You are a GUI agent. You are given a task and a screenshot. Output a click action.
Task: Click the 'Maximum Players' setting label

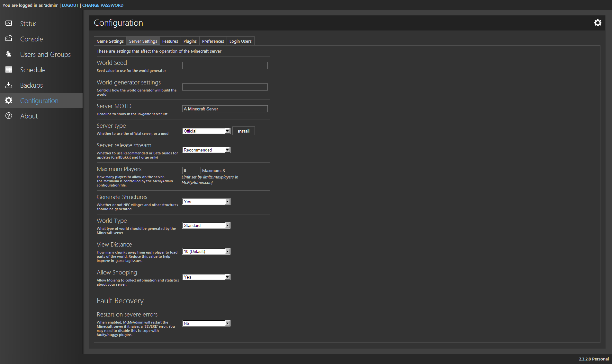(x=119, y=169)
